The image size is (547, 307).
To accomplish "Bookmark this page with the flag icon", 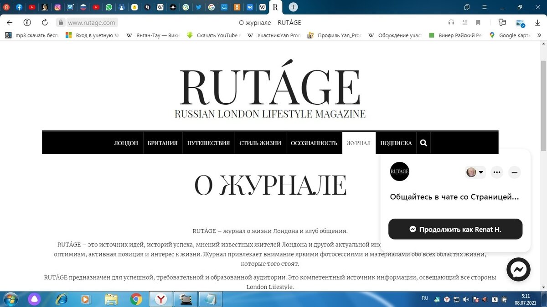I will coord(478,22).
